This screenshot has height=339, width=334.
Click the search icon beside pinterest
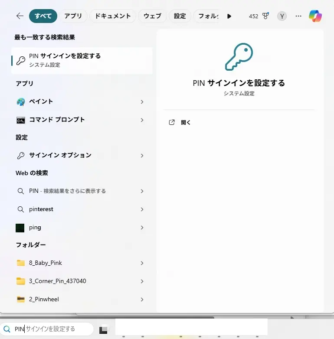click(21, 209)
